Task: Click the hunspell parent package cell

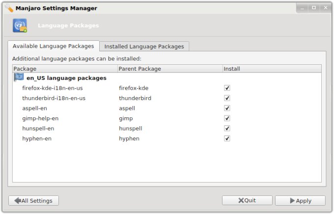Action: tap(130, 129)
